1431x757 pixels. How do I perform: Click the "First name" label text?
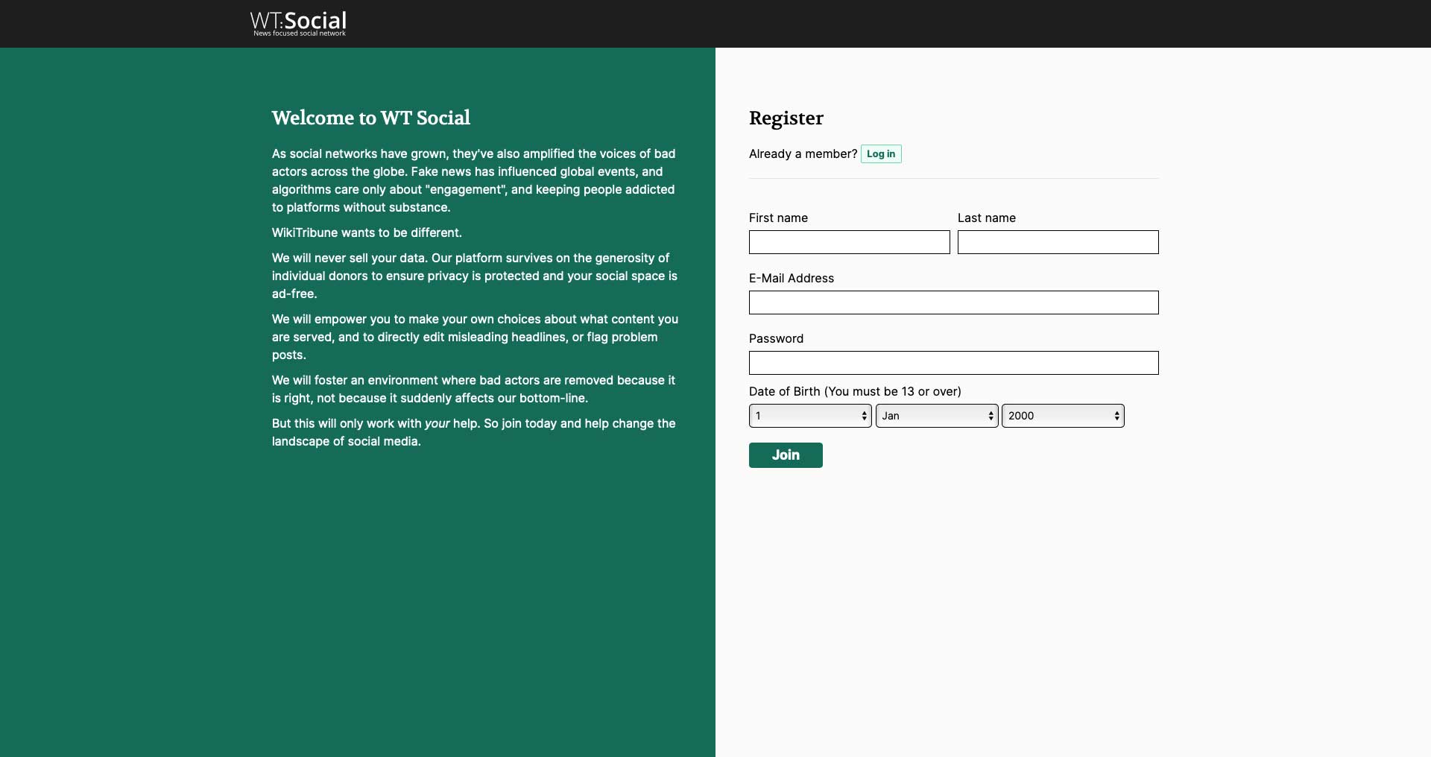pyautogui.click(x=778, y=218)
